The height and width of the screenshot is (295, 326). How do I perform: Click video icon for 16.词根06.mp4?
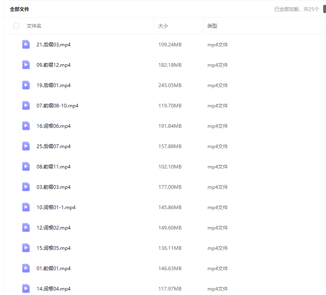pos(26,126)
